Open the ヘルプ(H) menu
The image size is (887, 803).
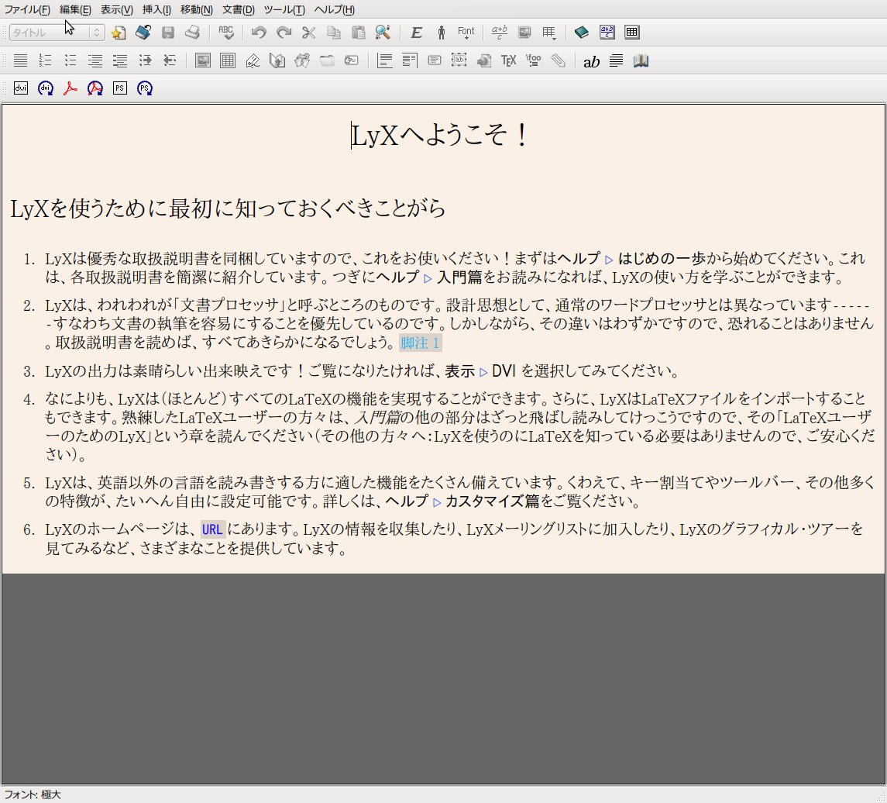coord(335,9)
